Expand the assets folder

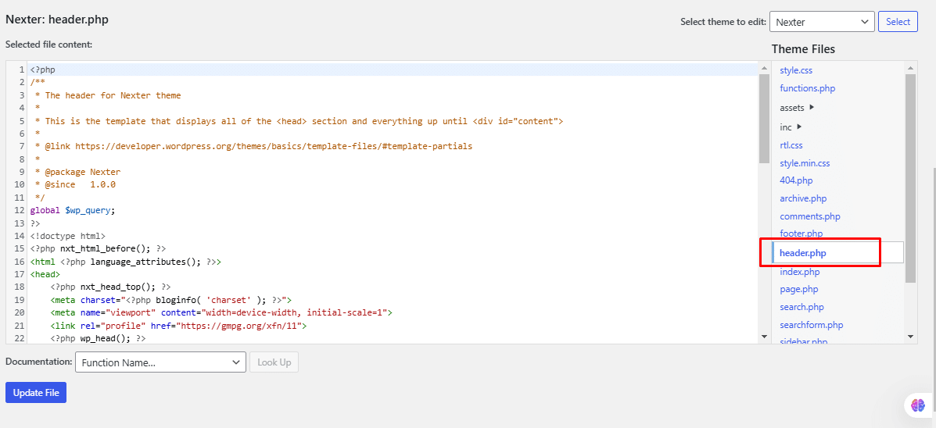(x=797, y=108)
